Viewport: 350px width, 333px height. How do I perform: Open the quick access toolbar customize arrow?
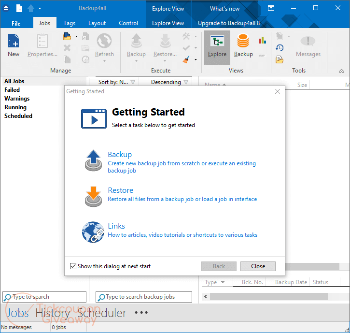pyautogui.click(x=40, y=8)
